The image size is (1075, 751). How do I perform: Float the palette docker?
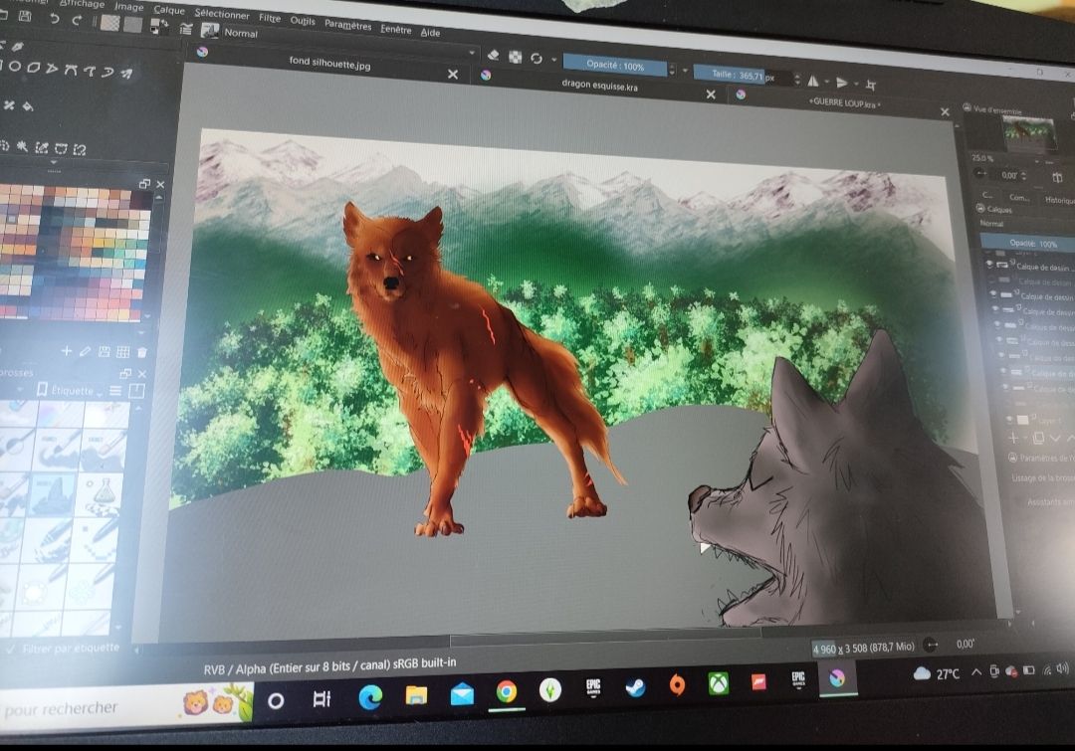pos(144,184)
